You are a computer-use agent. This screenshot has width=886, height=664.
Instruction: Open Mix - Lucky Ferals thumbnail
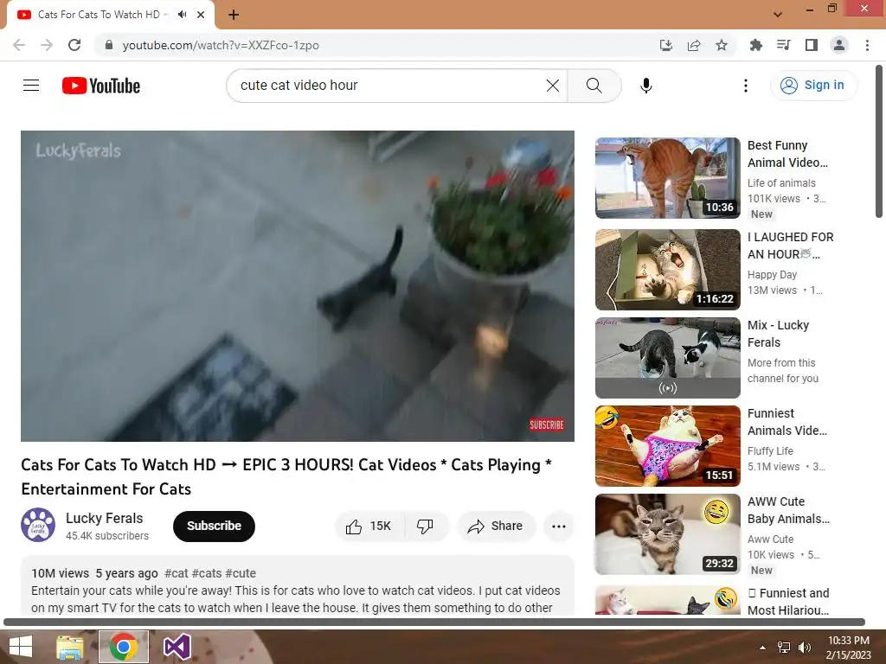tap(667, 357)
